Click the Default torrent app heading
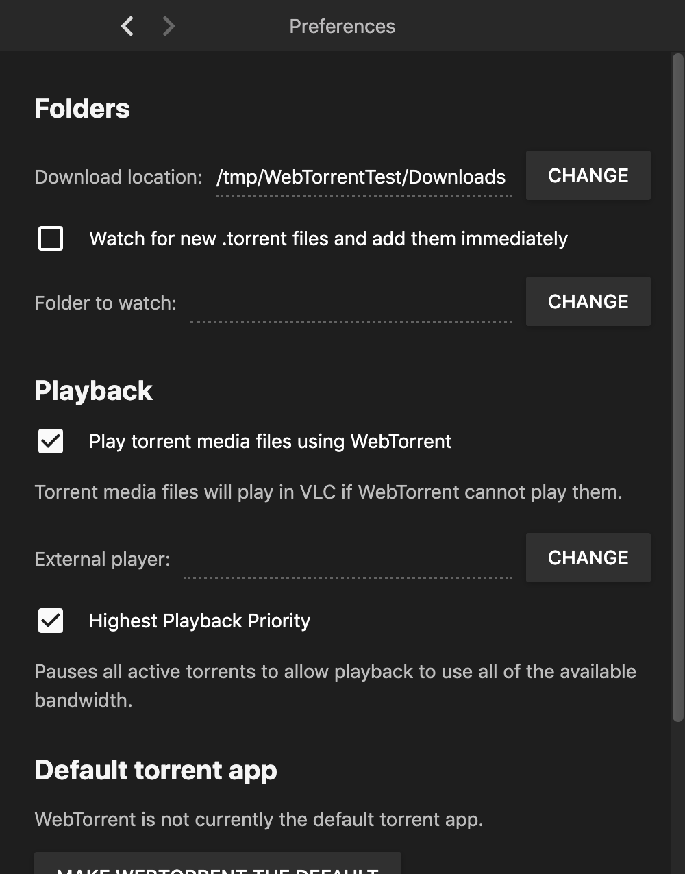Image resolution: width=685 pixels, height=874 pixels. pos(155,770)
